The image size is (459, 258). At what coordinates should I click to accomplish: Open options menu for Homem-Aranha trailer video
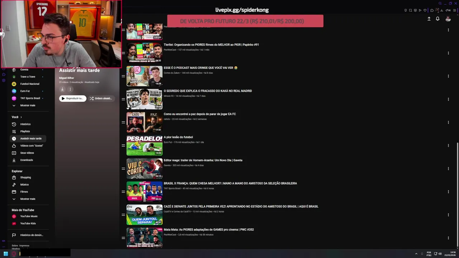coord(448,168)
